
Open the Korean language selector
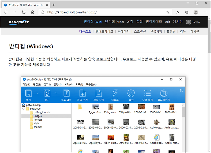(x=193, y=22)
